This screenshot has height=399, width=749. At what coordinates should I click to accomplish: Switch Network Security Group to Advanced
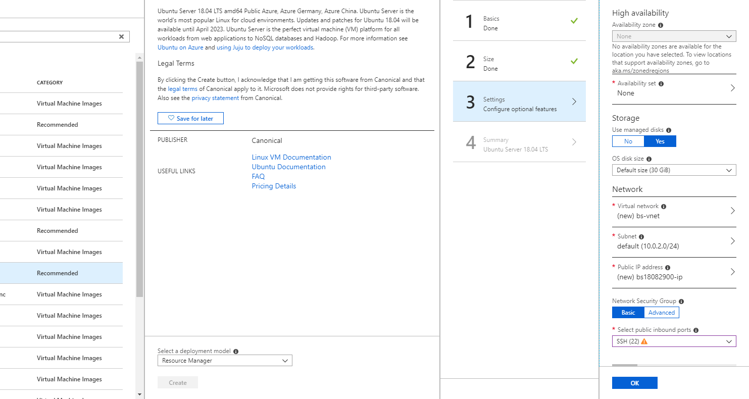661,313
